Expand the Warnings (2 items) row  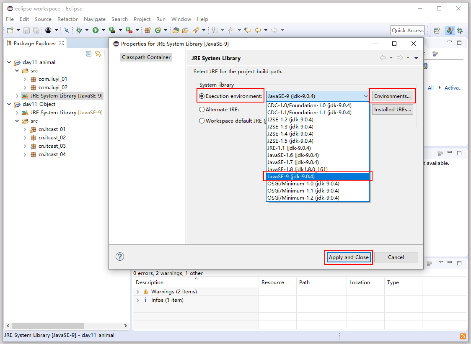click(138, 292)
